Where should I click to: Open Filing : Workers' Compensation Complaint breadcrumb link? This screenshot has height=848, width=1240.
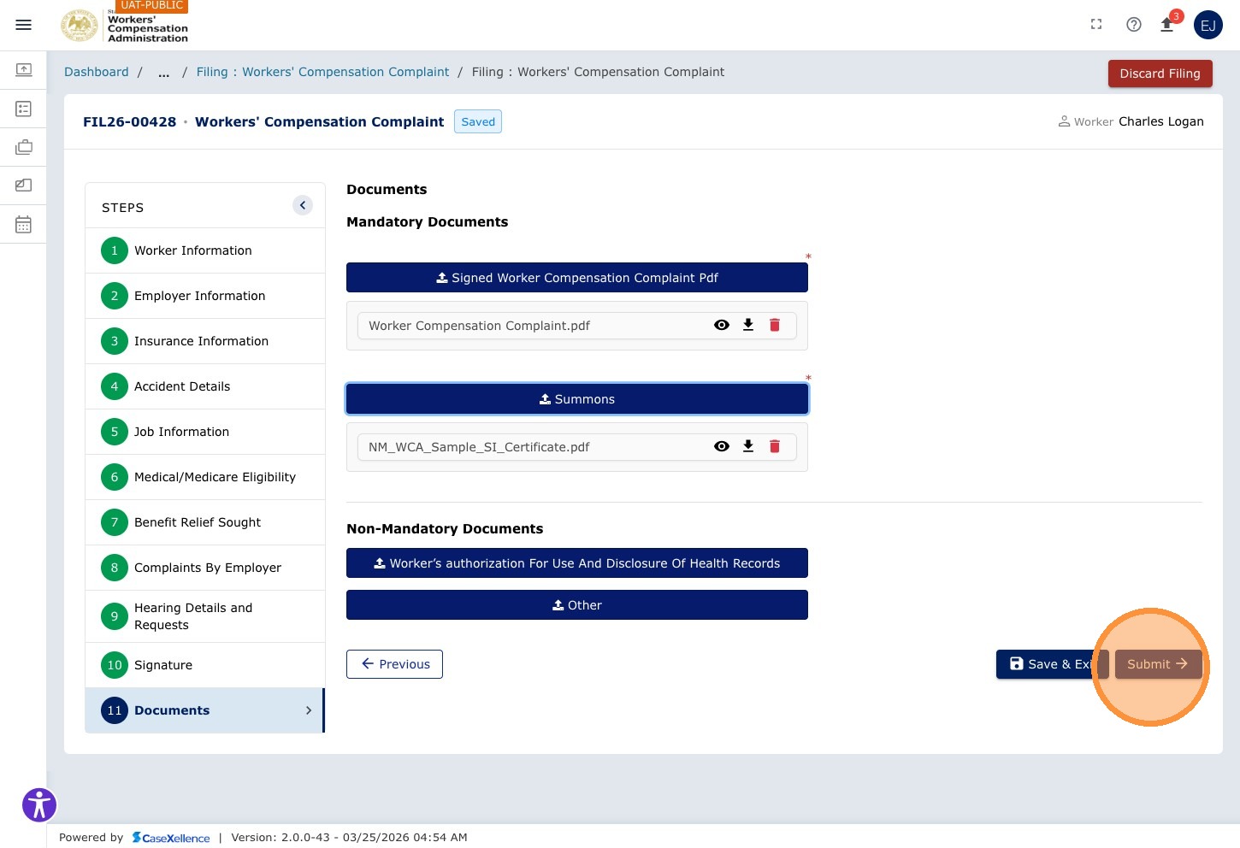click(x=322, y=72)
